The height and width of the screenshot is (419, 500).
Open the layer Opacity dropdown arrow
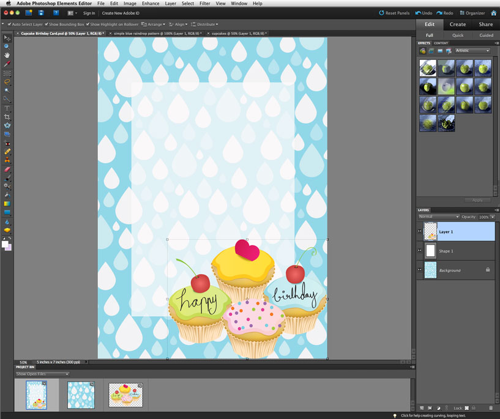tap(493, 217)
